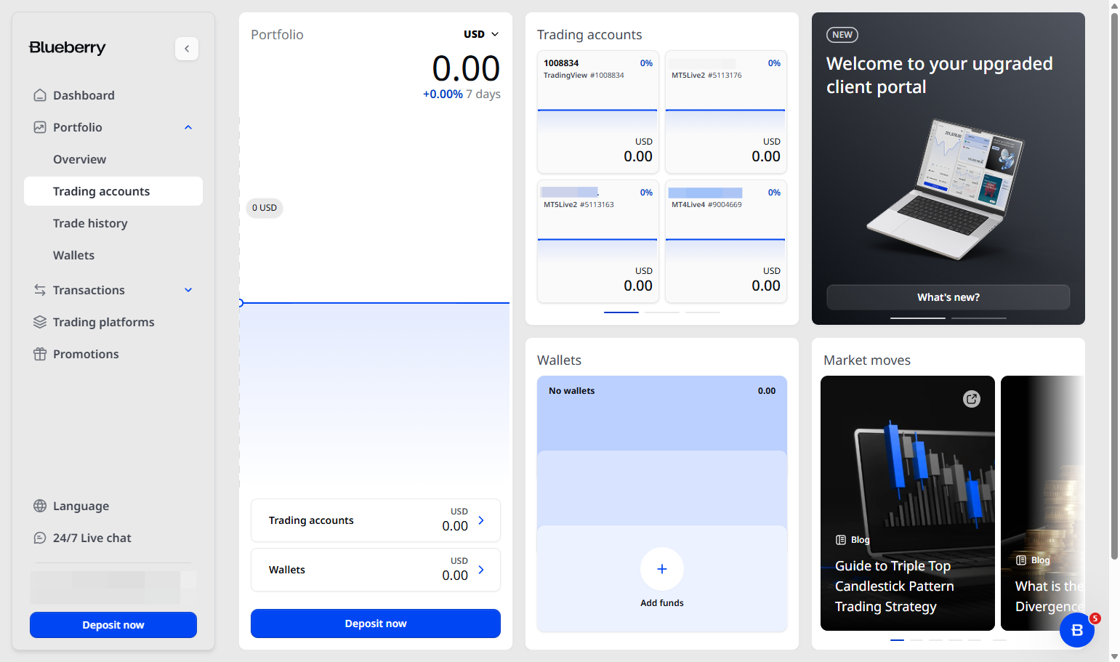Click the Dashboard home icon
1120x662 pixels.
point(40,95)
